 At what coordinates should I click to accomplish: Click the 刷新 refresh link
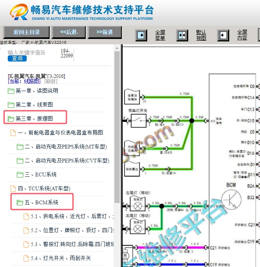coord(51,81)
